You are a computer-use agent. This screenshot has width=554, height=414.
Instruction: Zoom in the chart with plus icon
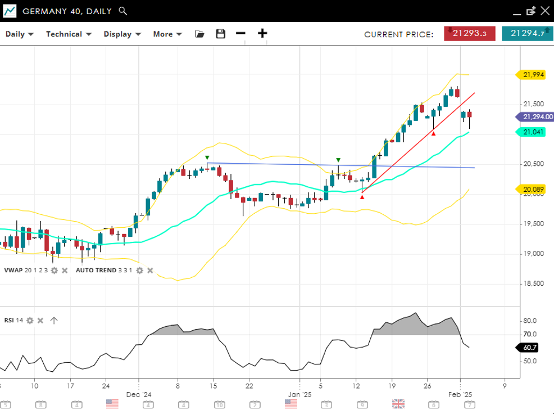click(262, 33)
